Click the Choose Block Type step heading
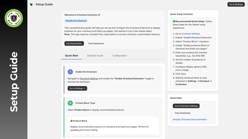The height and width of the screenshot is (139, 248). point(85,103)
